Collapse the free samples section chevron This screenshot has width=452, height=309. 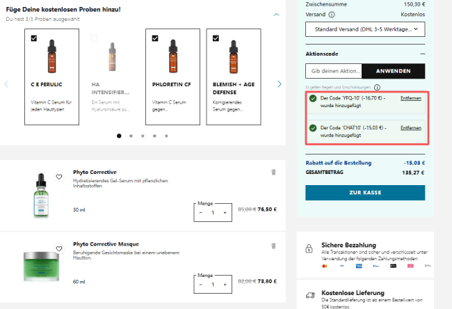coord(276,14)
